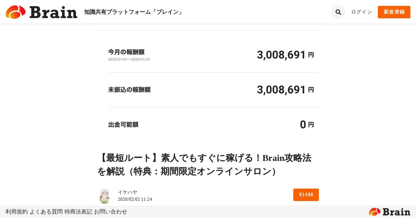Click the article title about Brain攻略法

[205, 165]
